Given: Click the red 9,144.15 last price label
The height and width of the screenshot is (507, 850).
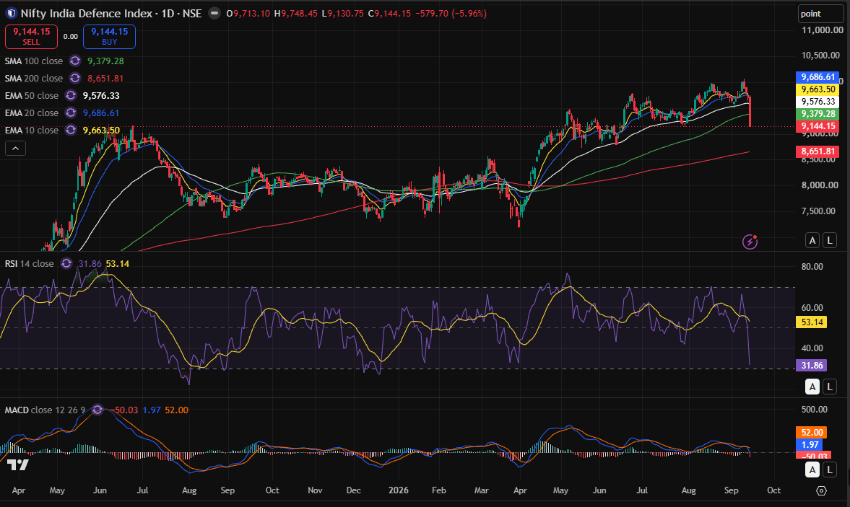Looking at the screenshot, I should click(x=818, y=127).
